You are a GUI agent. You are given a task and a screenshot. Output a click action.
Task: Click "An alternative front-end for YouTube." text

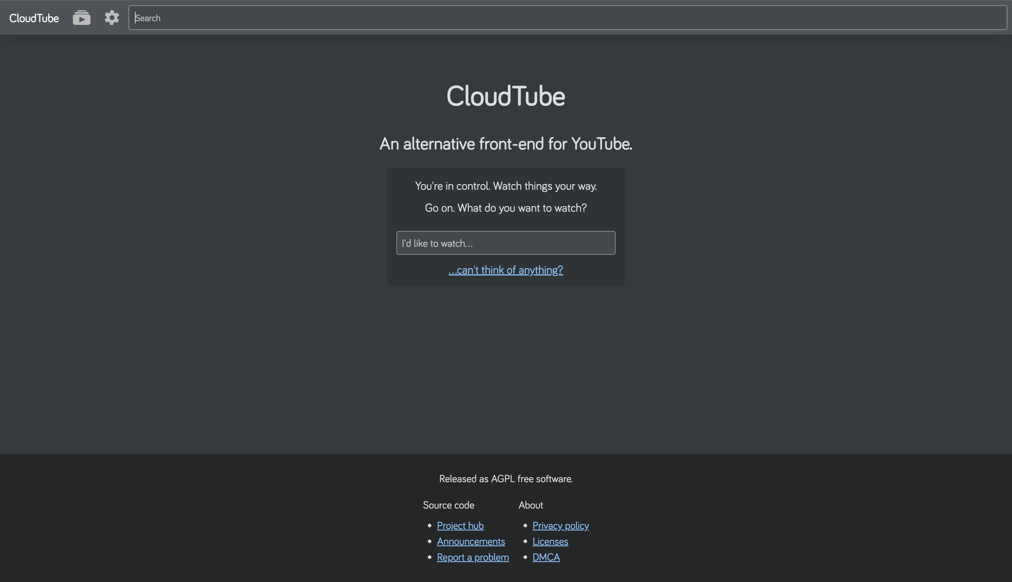click(x=506, y=143)
